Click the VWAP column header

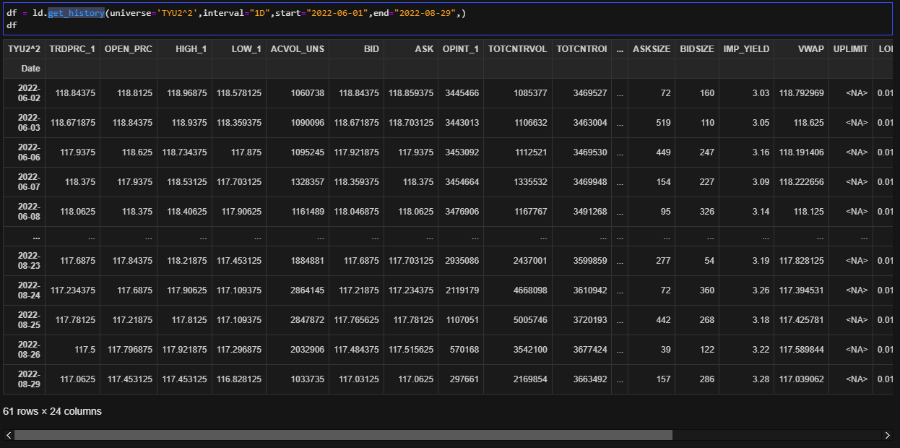801,49
